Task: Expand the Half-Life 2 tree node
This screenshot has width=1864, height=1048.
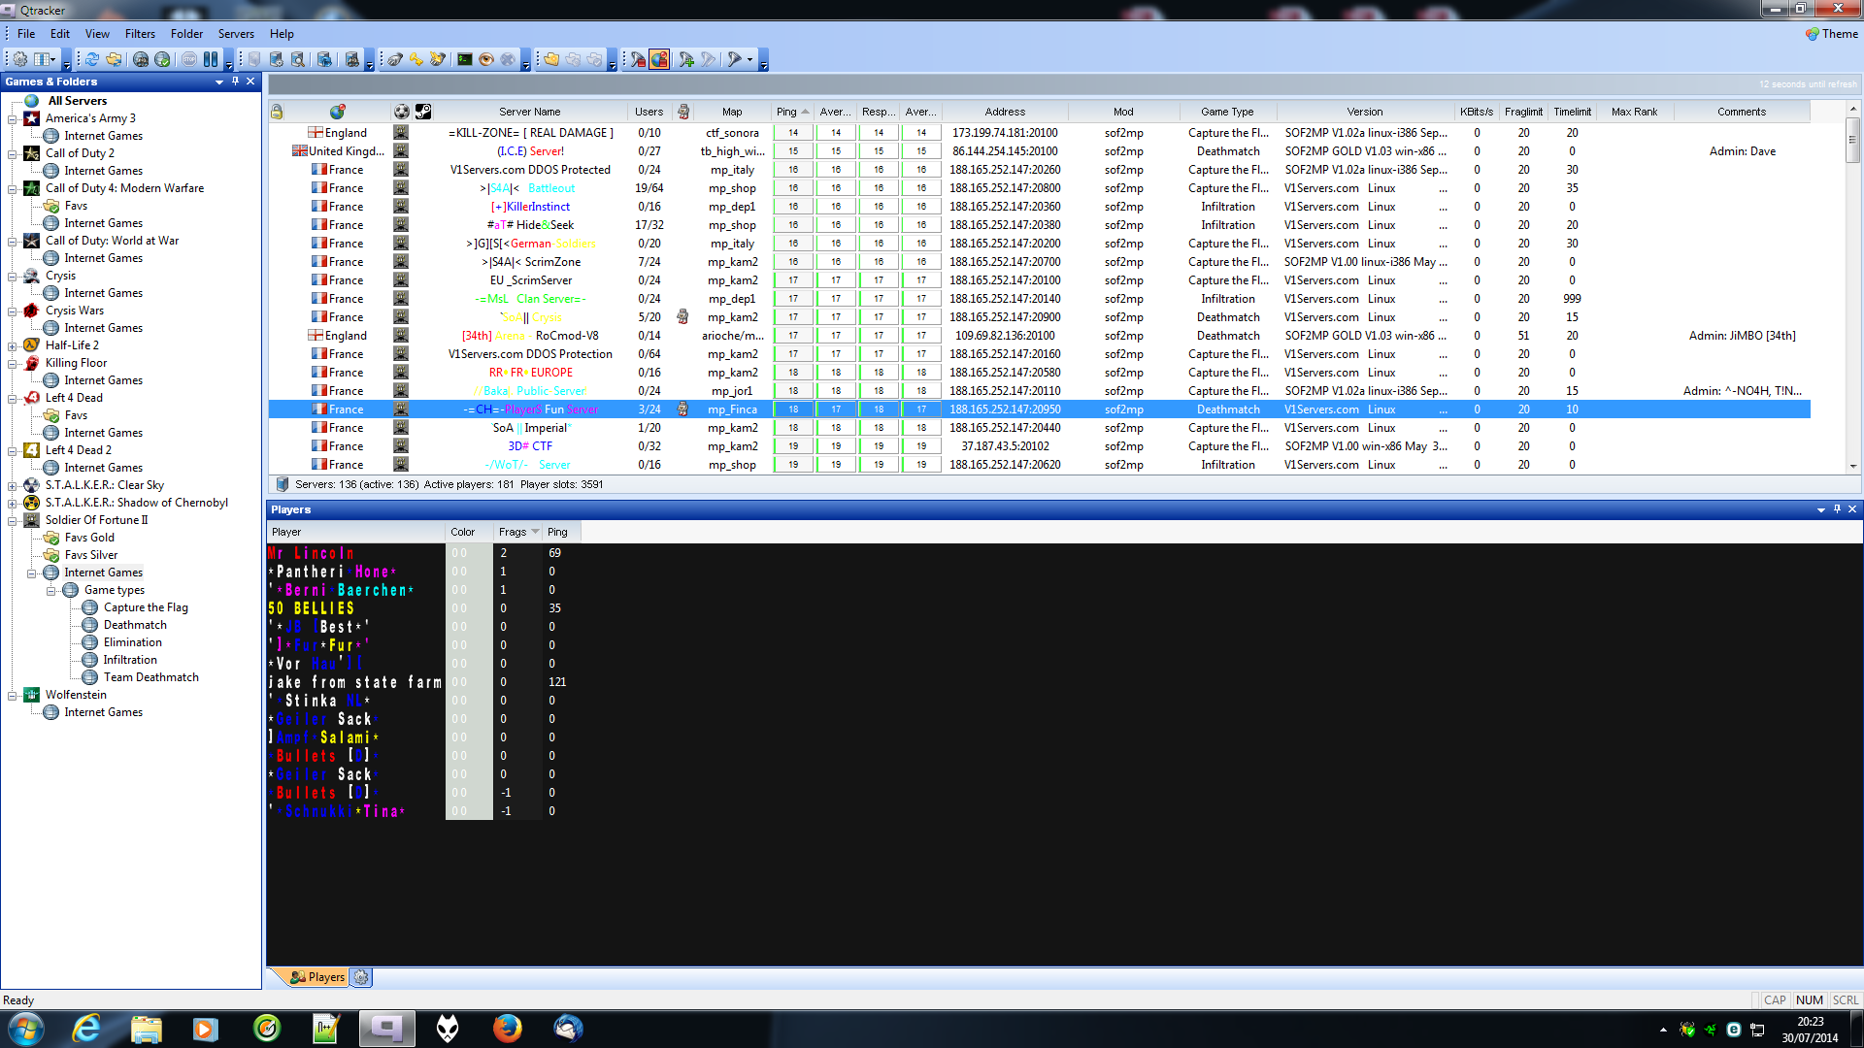Action: (12, 345)
